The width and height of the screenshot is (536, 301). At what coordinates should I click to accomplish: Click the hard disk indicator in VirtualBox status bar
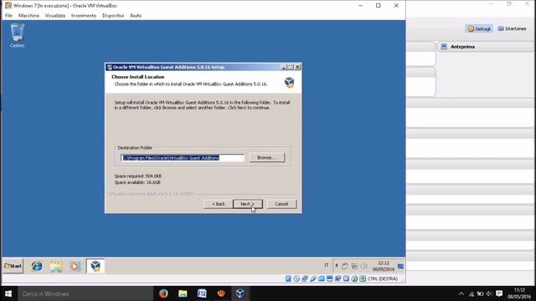pos(288,278)
